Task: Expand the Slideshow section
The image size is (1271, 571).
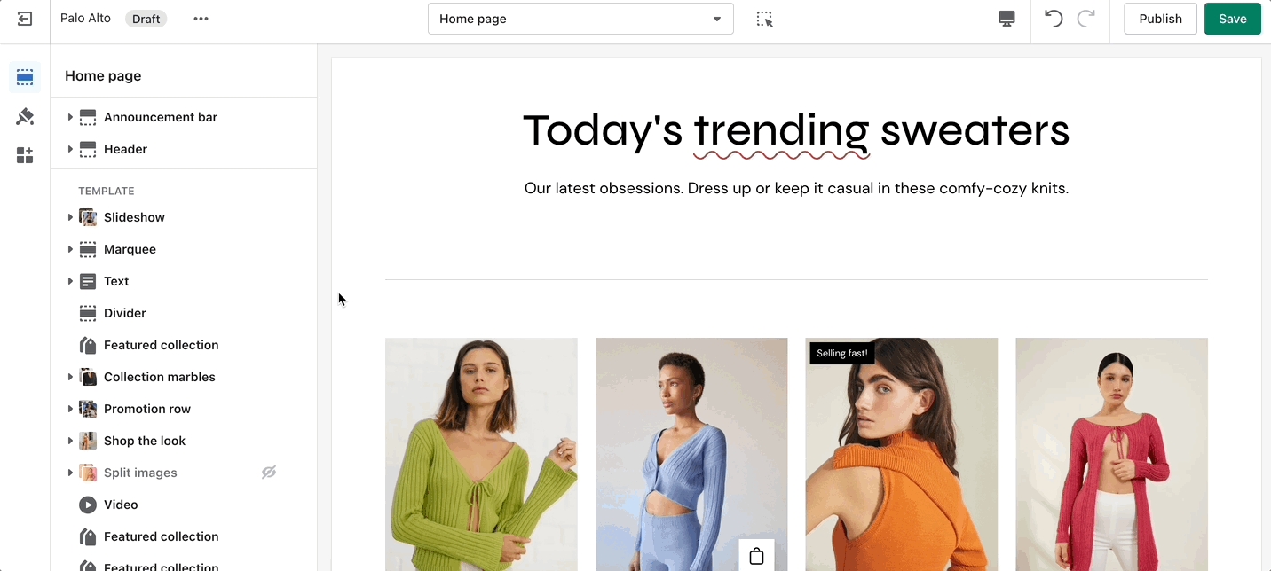Action: pyautogui.click(x=70, y=217)
